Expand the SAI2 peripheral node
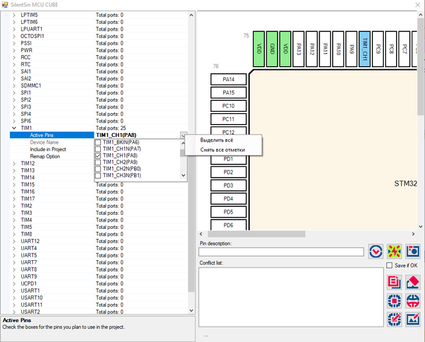Viewport: 425px width, 342px height. coord(14,79)
